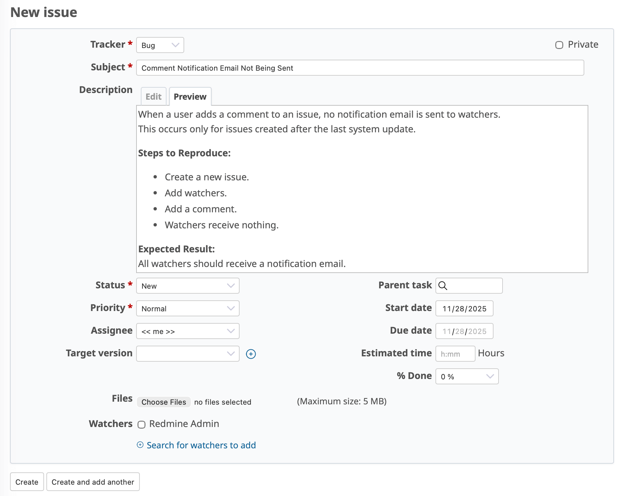The width and height of the screenshot is (624, 496).
Task: Focus the Estimated time hours field
Action: coord(455,354)
